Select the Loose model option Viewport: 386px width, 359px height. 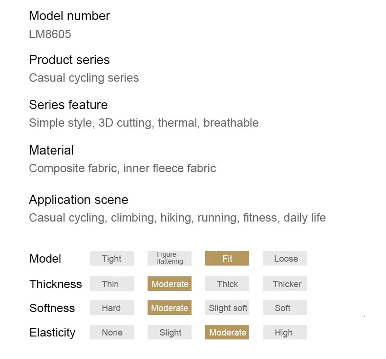pyautogui.click(x=285, y=258)
